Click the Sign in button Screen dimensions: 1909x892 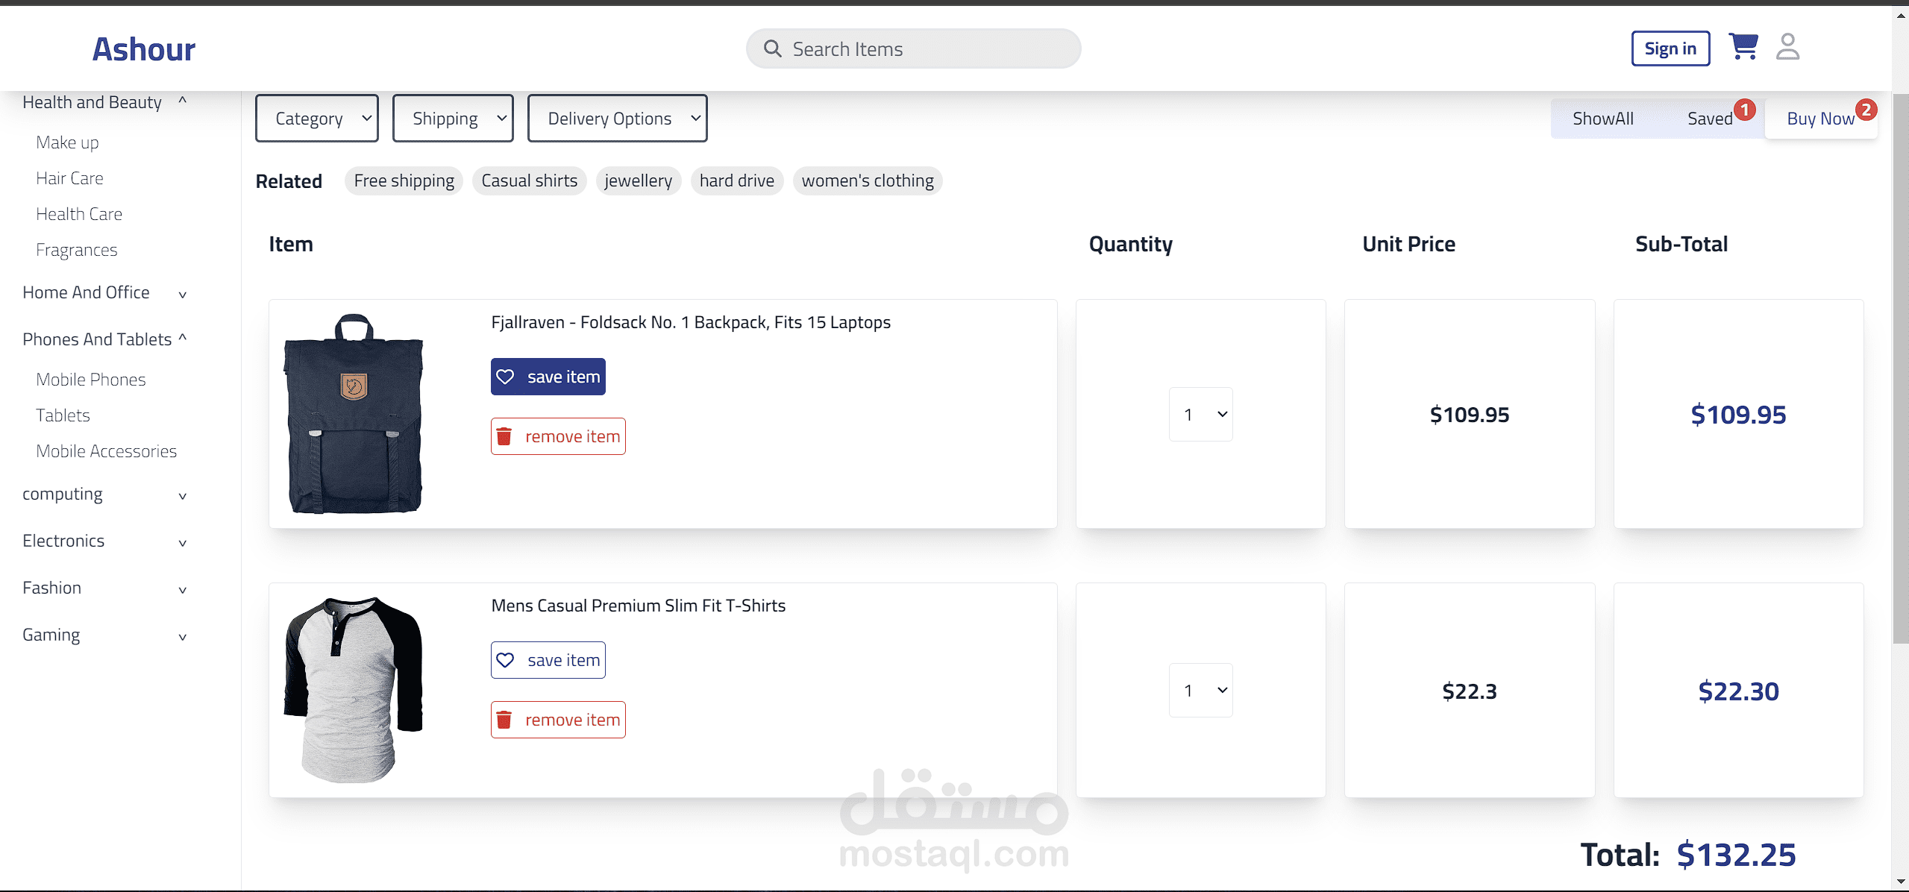pos(1670,49)
